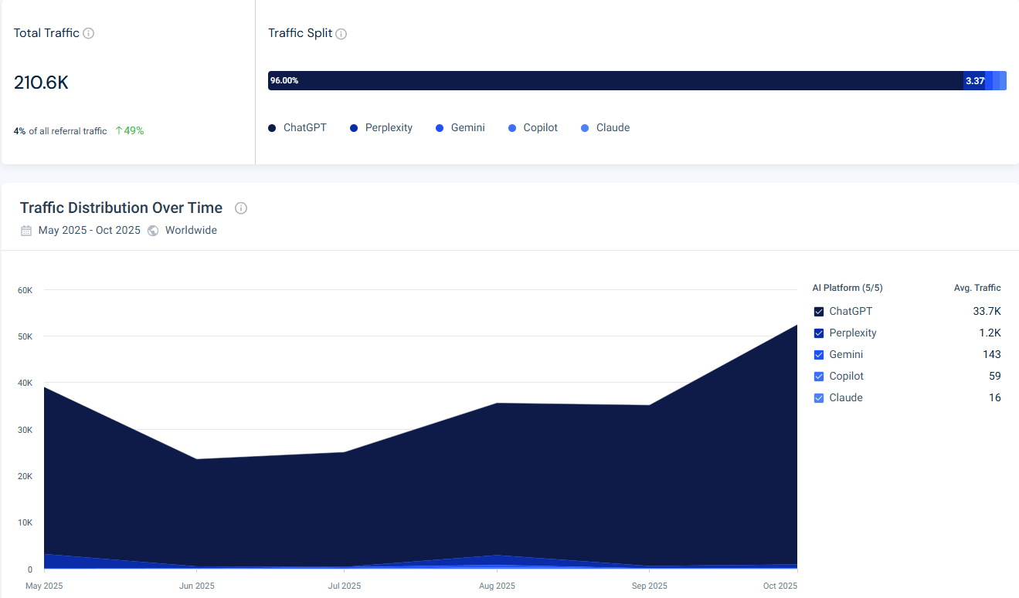Click the calendar icon next to May 2025
The image size is (1019, 598).
[25, 230]
